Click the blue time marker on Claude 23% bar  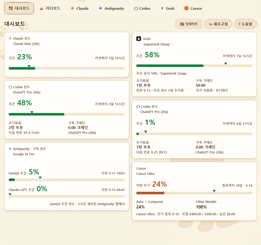[29, 66]
